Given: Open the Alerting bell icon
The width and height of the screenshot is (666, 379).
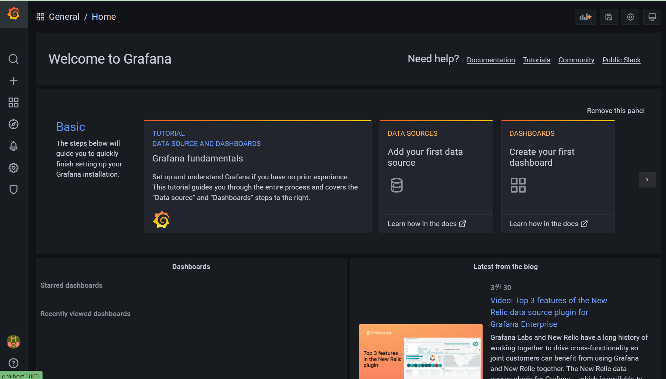Looking at the screenshot, I should click(x=14, y=146).
